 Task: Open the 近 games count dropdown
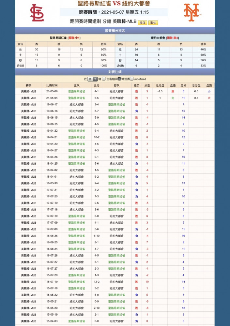point(93,79)
